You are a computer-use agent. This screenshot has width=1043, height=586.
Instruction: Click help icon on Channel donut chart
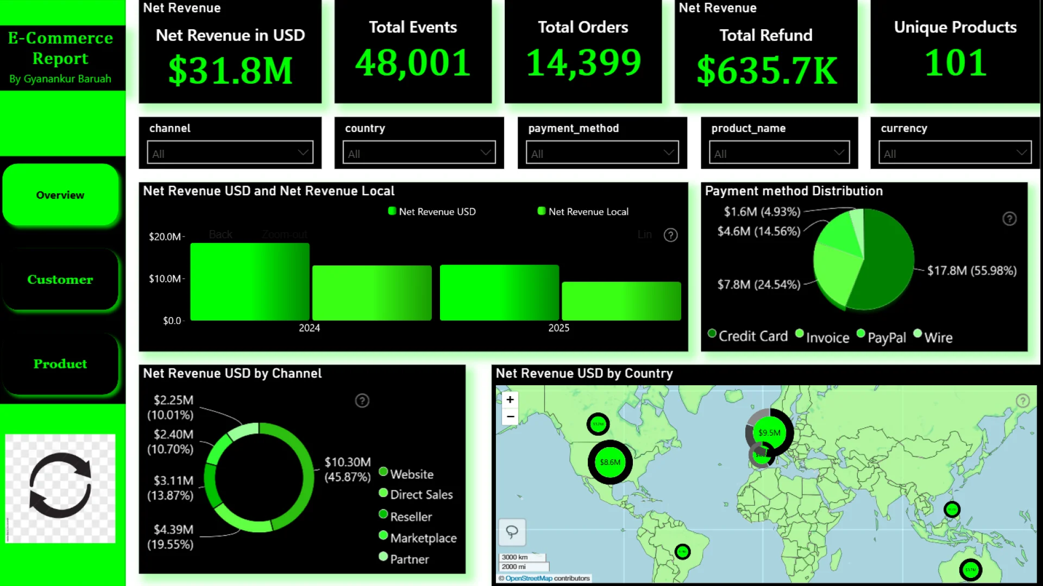pos(362,401)
